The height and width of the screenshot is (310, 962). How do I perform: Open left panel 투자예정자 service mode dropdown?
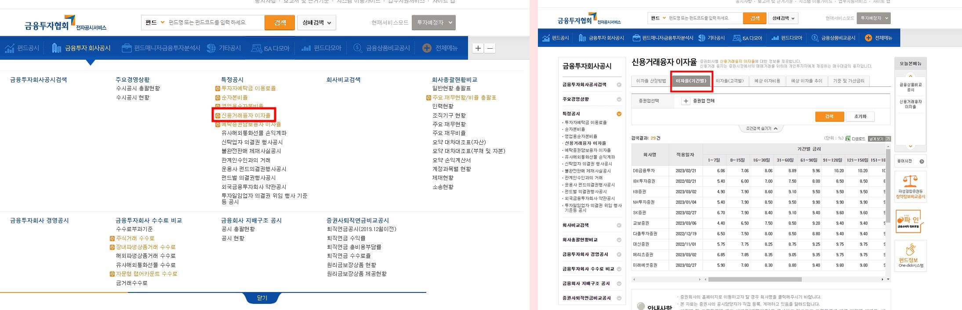pos(433,23)
